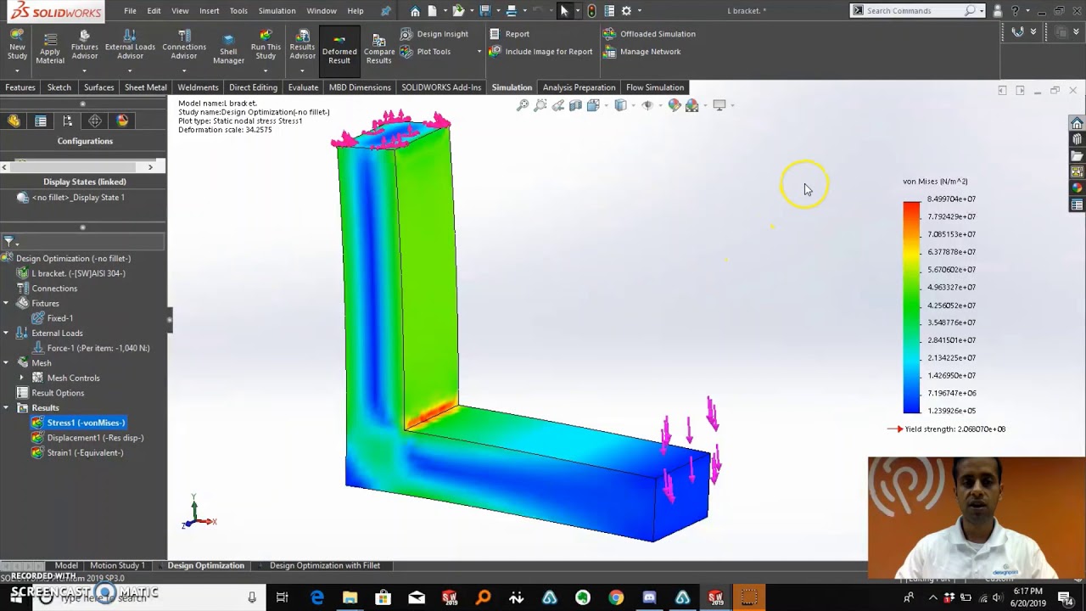This screenshot has height=611, width=1086.
Task: Switch to the Evaluate tab
Action: pos(303,87)
